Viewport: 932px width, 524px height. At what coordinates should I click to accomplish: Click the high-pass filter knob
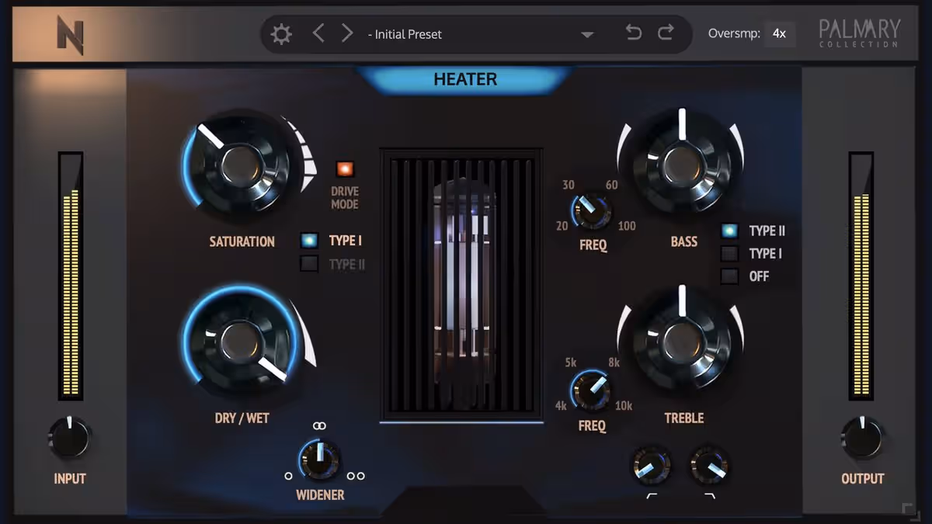(x=651, y=466)
